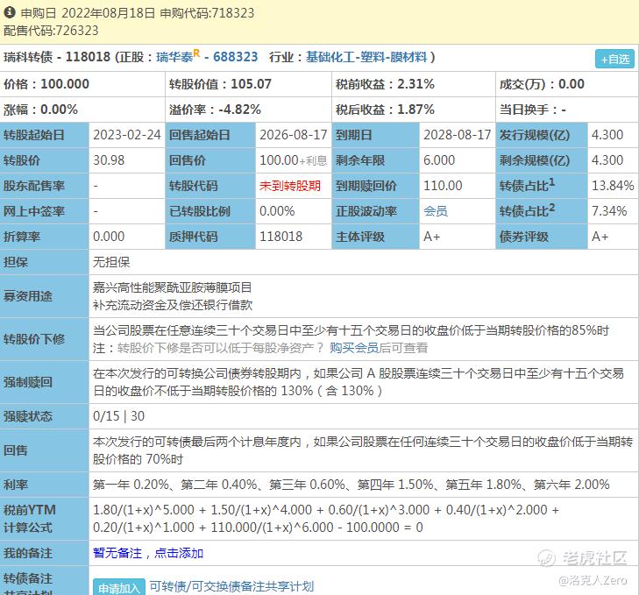Click the 转股价 value 30.98
Screen dimensions: 639x595
tap(109, 160)
